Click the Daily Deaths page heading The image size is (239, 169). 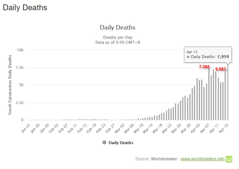25,8
